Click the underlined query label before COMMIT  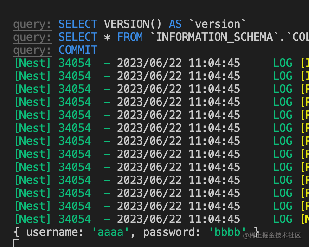pos(32,50)
